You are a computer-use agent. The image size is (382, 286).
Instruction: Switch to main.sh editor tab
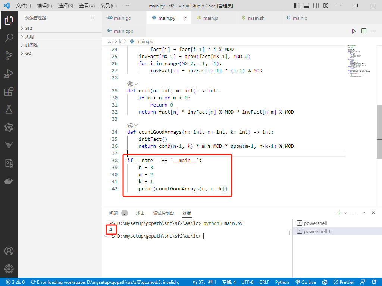coord(258,18)
